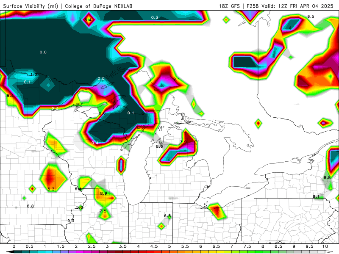Click the '0.5' label on the color scale
The image size is (339, 254).
29,246
